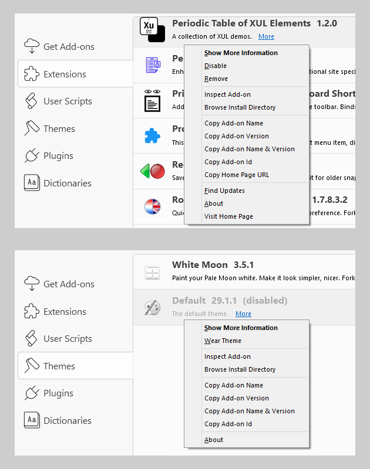Select Remove from the extension context menu
Viewport: 370px width, 469px height.
247,79
